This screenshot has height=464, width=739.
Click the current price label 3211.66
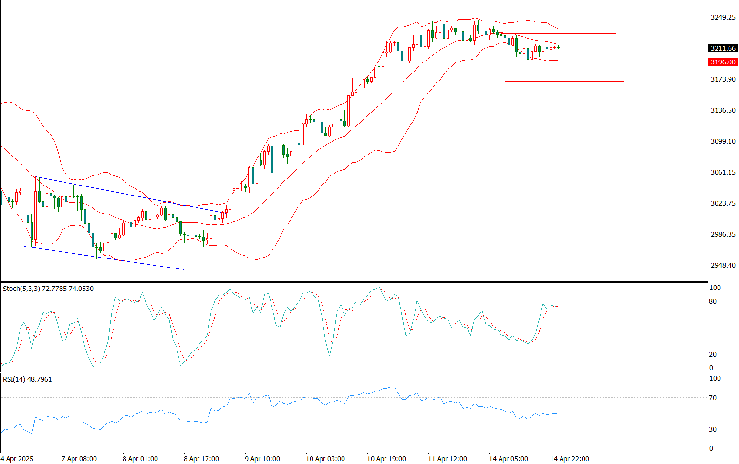coord(723,48)
